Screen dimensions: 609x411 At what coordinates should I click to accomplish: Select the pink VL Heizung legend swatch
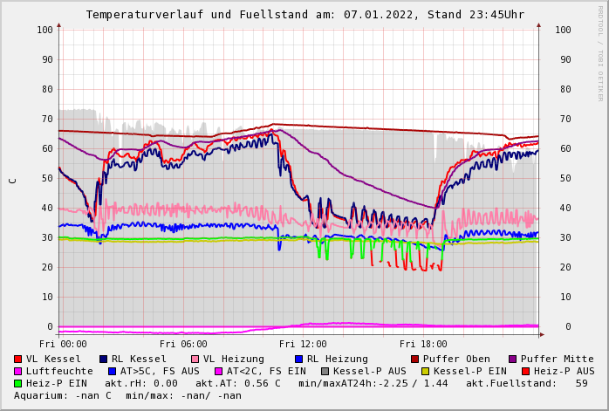click(x=195, y=359)
